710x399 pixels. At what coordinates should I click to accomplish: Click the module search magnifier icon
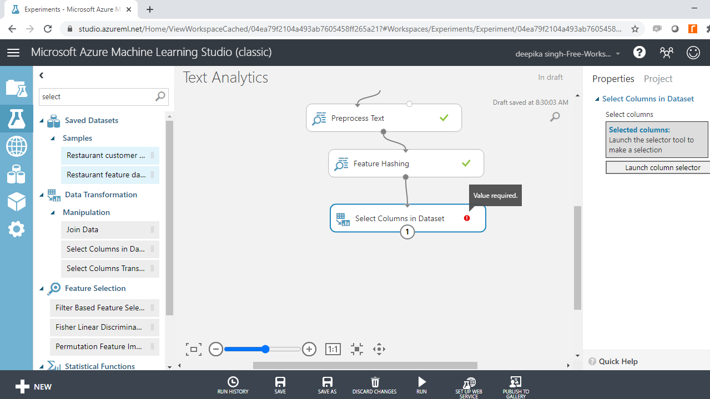tap(160, 96)
